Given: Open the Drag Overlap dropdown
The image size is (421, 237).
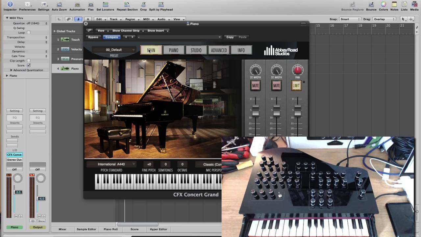Looking at the screenshot, I should click(384, 19).
